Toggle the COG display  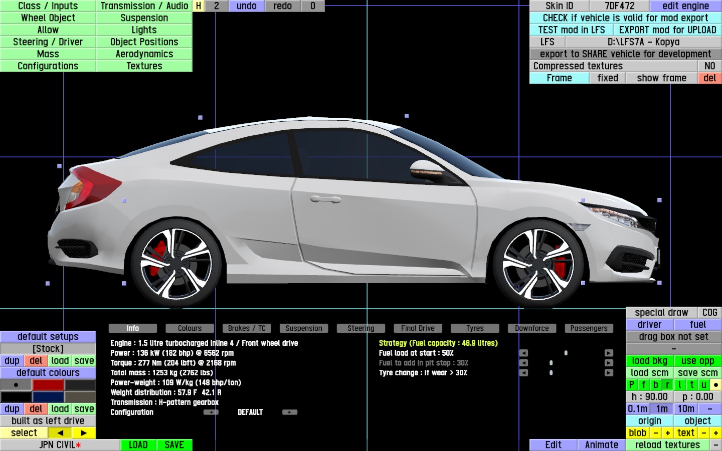pyautogui.click(x=710, y=313)
